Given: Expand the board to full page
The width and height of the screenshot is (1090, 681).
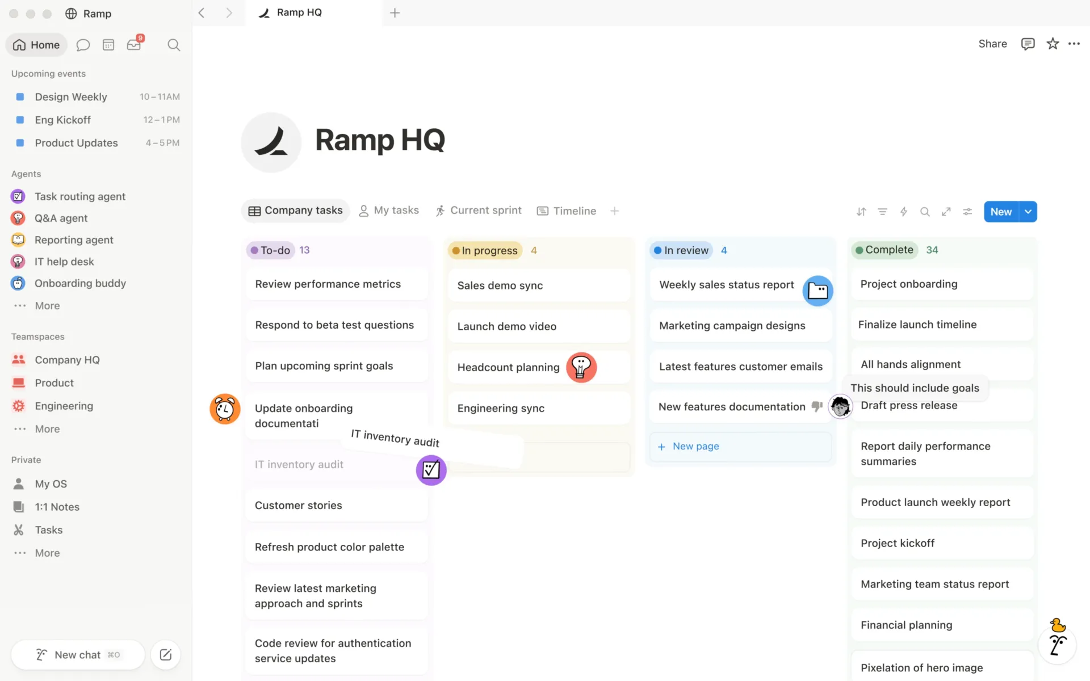Looking at the screenshot, I should pos(946,212).
